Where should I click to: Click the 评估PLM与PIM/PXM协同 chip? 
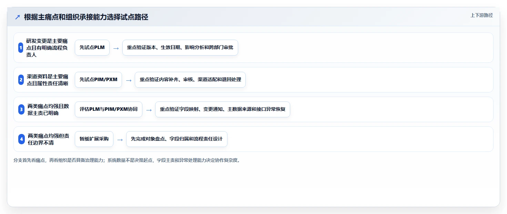click(109, 109)
